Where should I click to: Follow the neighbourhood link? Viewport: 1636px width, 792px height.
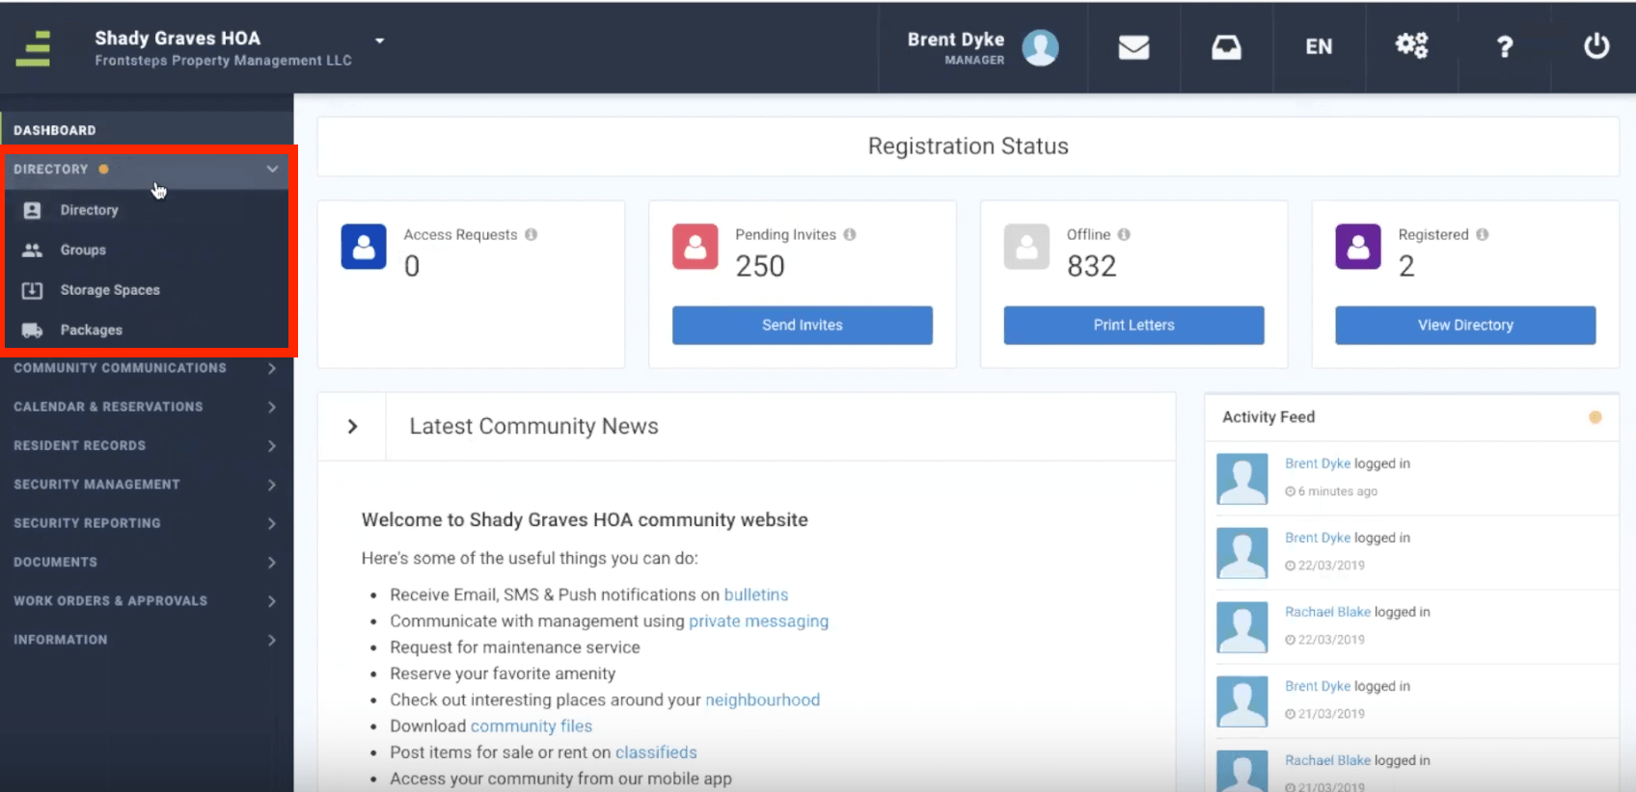click(x=762, y=700)
